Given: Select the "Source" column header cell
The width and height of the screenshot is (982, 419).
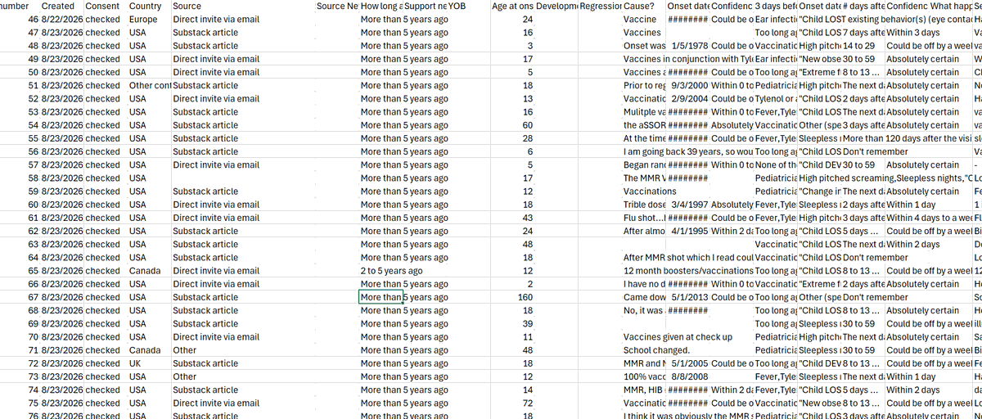Looking at the screenshot, I should coord(242,6).
